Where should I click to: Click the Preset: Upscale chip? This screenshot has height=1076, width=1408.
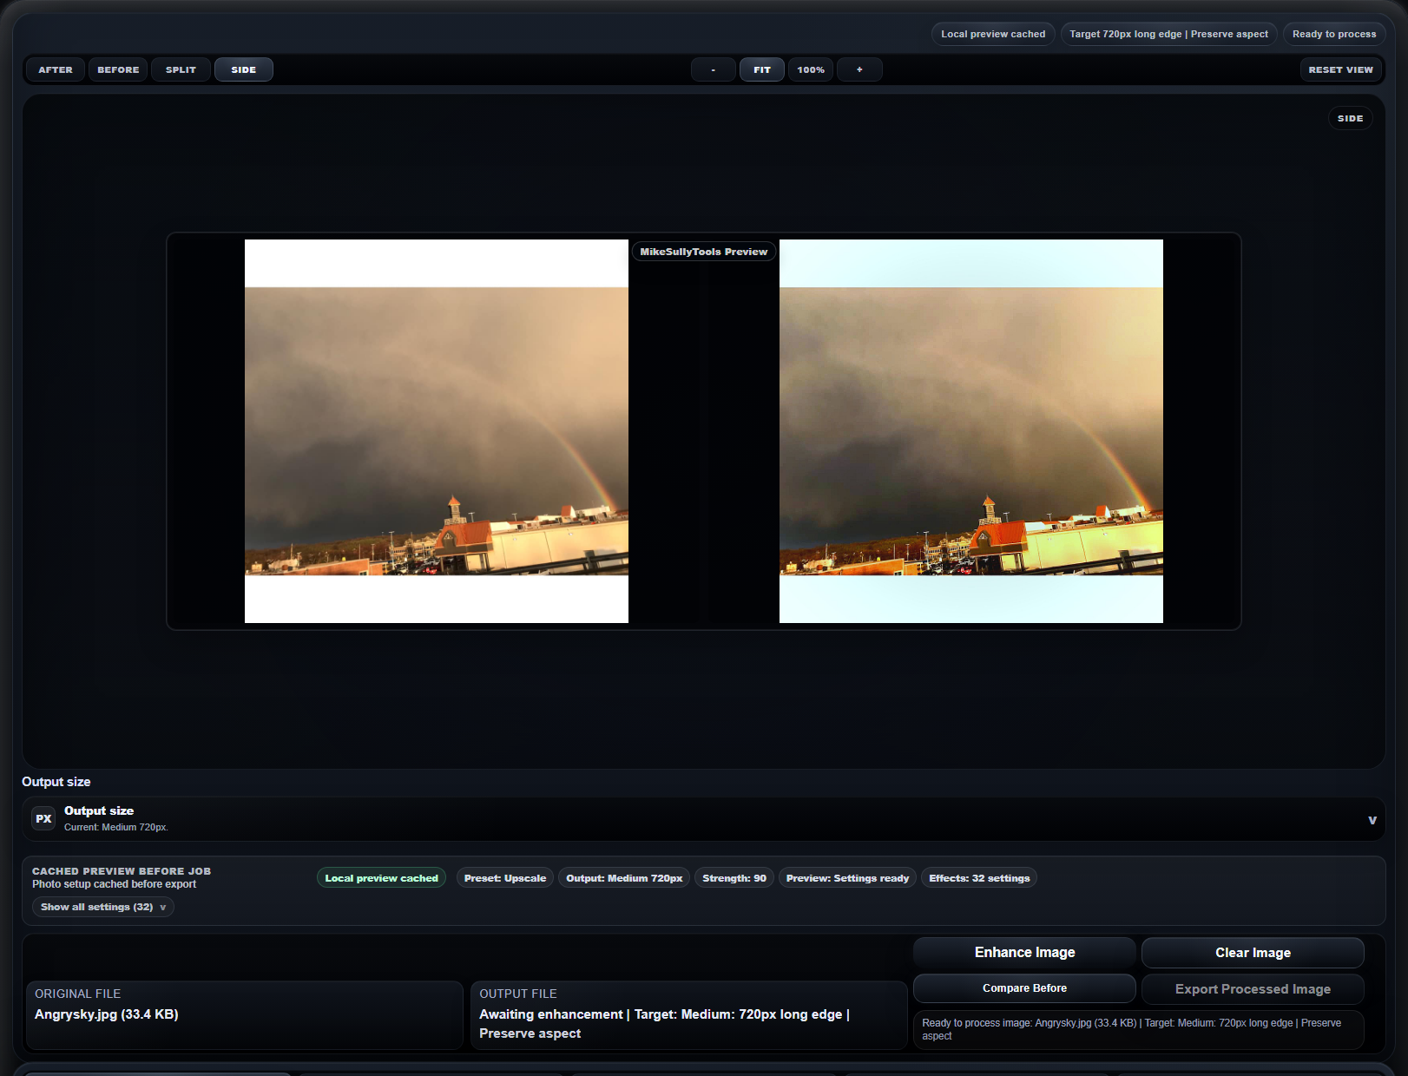(x=505, y=878)
